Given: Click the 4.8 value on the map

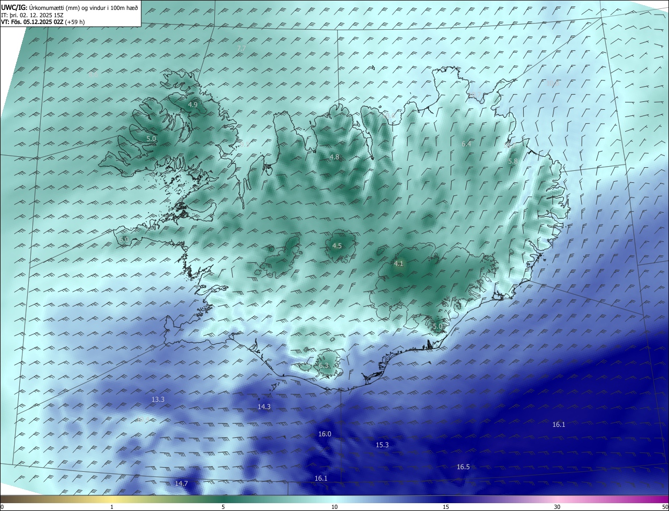Looking at the screenshot, I should point(334,157).
